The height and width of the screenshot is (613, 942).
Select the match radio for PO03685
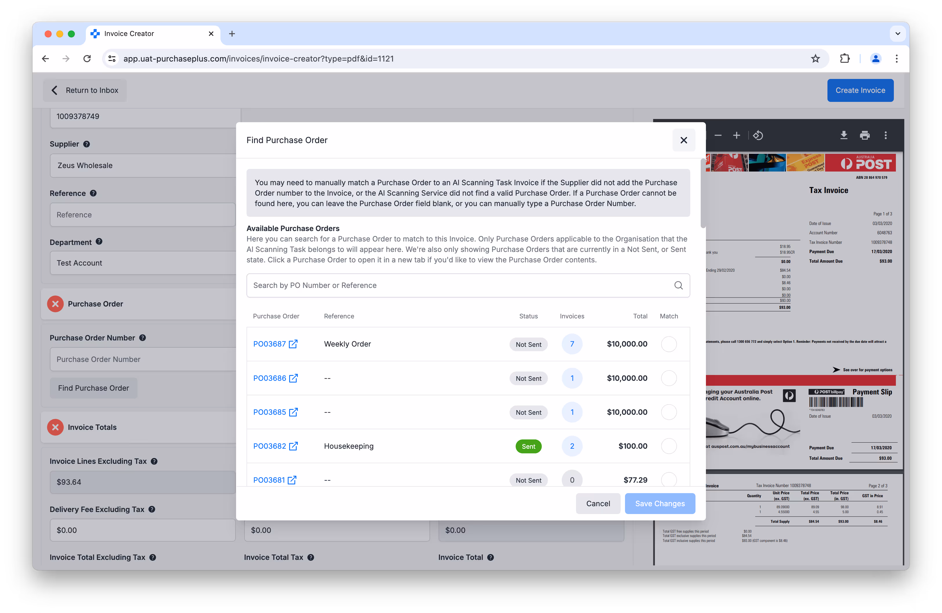[669, 412]
